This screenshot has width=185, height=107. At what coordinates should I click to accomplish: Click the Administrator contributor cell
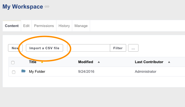(x=146, y=72)
